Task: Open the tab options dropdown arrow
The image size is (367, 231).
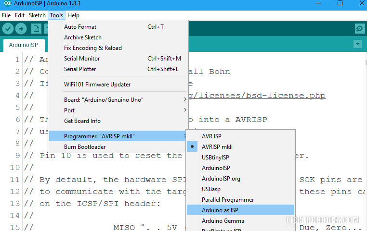Action: [x=357, y=44]
